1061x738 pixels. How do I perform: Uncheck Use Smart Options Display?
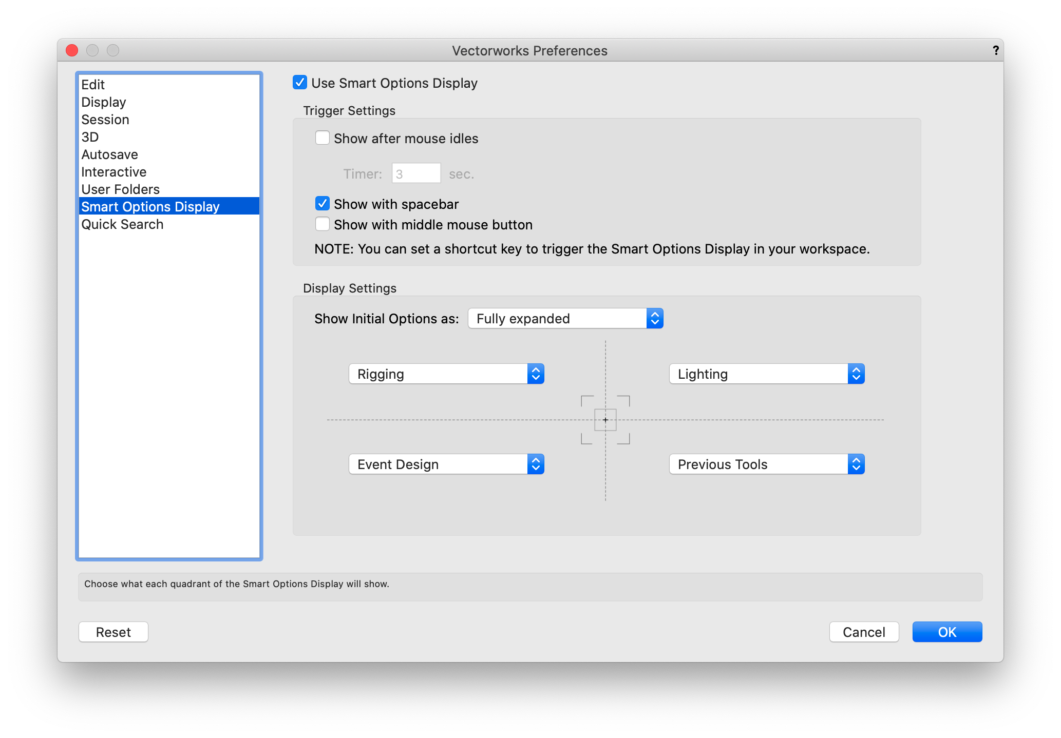coord(300,83)
